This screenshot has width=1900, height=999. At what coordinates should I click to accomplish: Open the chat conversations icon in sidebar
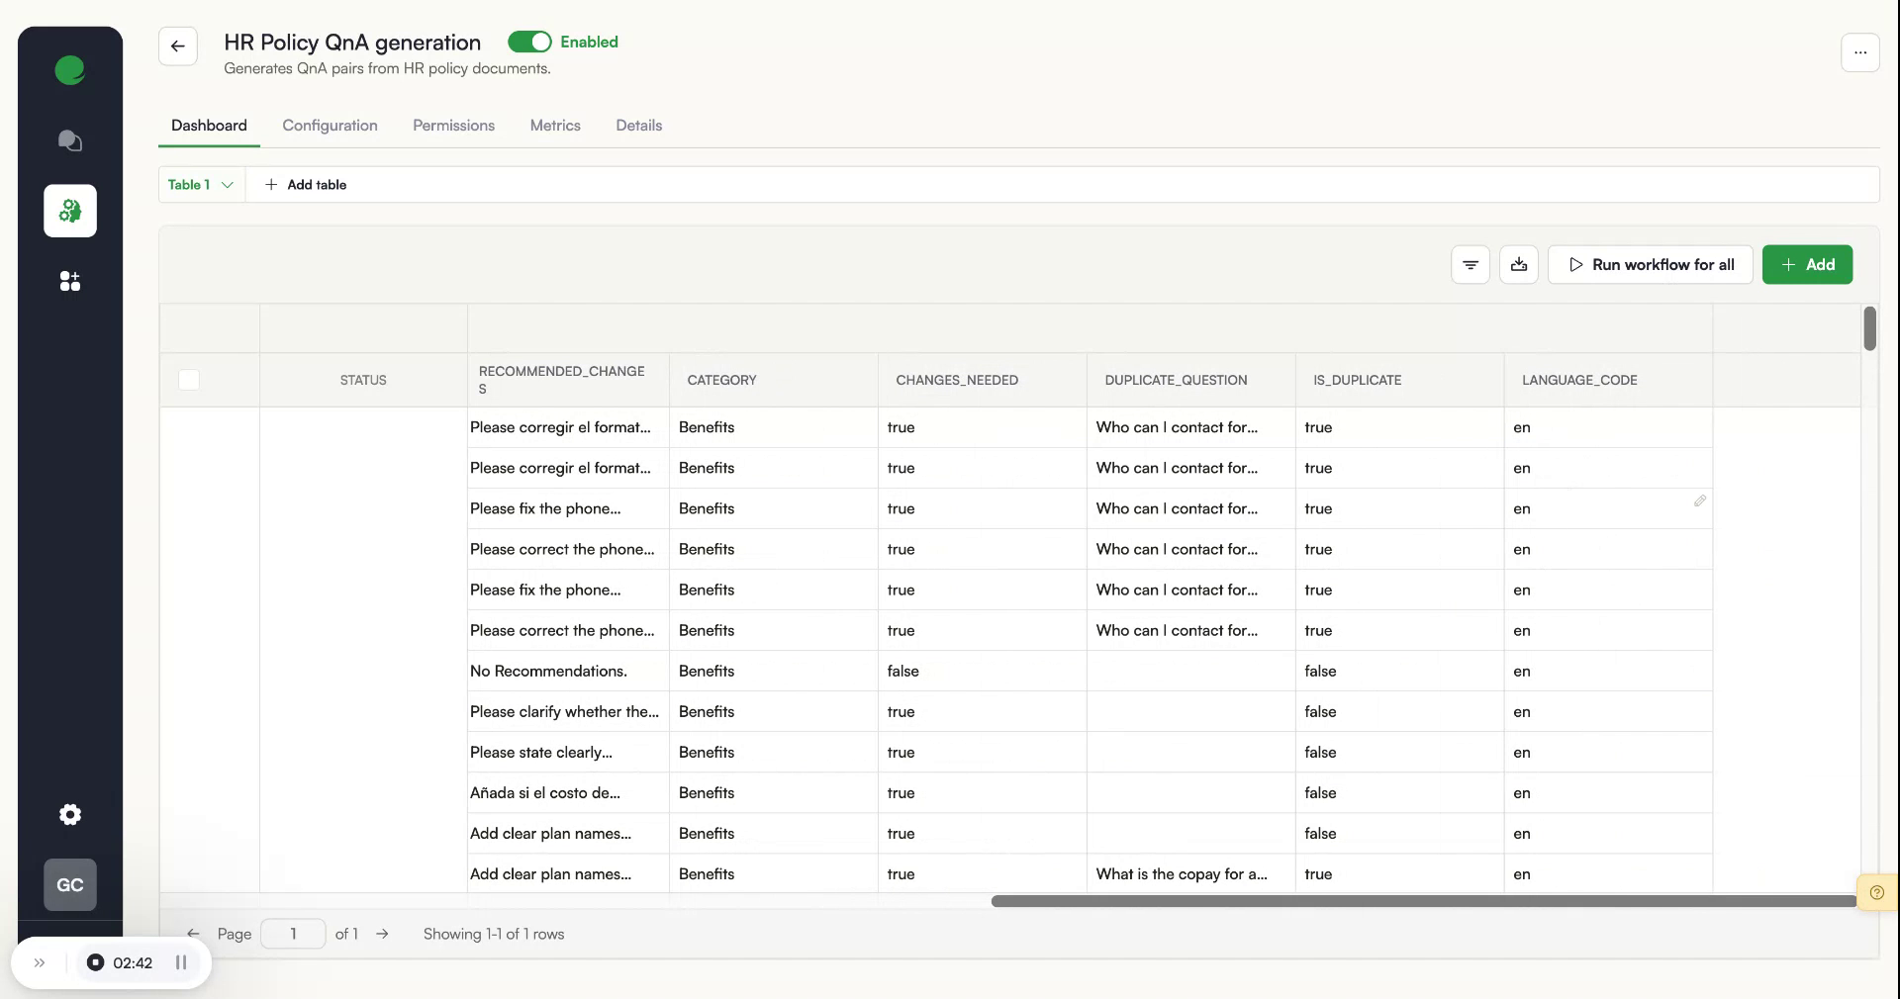coord(69,140)
